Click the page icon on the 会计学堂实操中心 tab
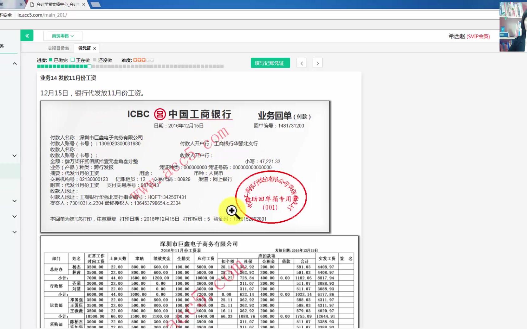 [32, 4]
